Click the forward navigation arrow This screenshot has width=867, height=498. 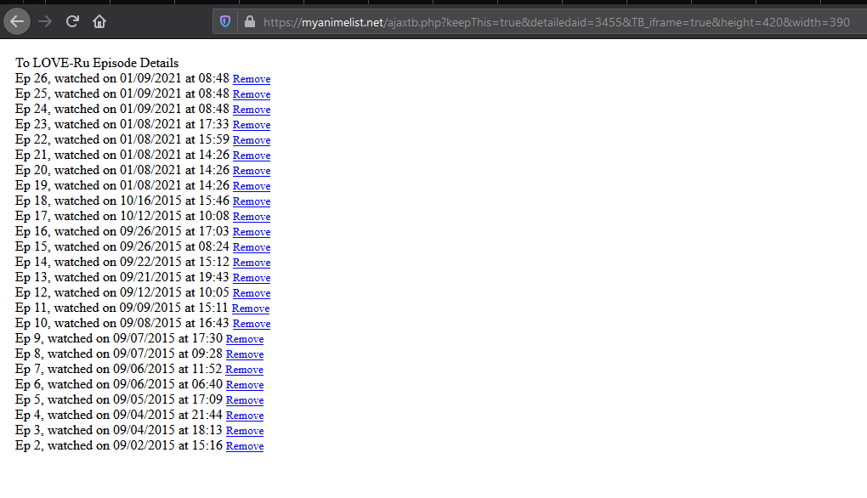tap(45, 21)
